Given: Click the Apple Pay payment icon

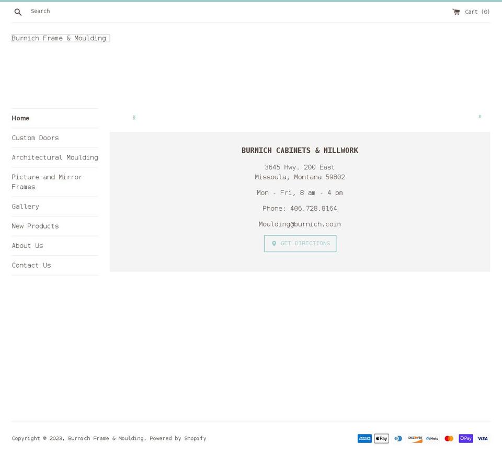Looking at the screenshot, I should point(382,439).
